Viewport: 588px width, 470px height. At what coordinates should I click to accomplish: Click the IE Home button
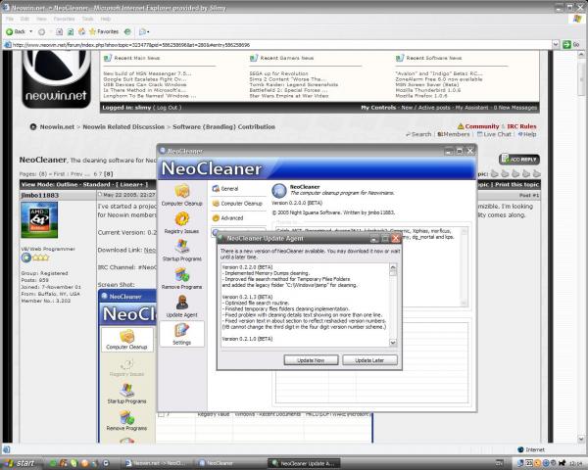(x=81, y=32)
